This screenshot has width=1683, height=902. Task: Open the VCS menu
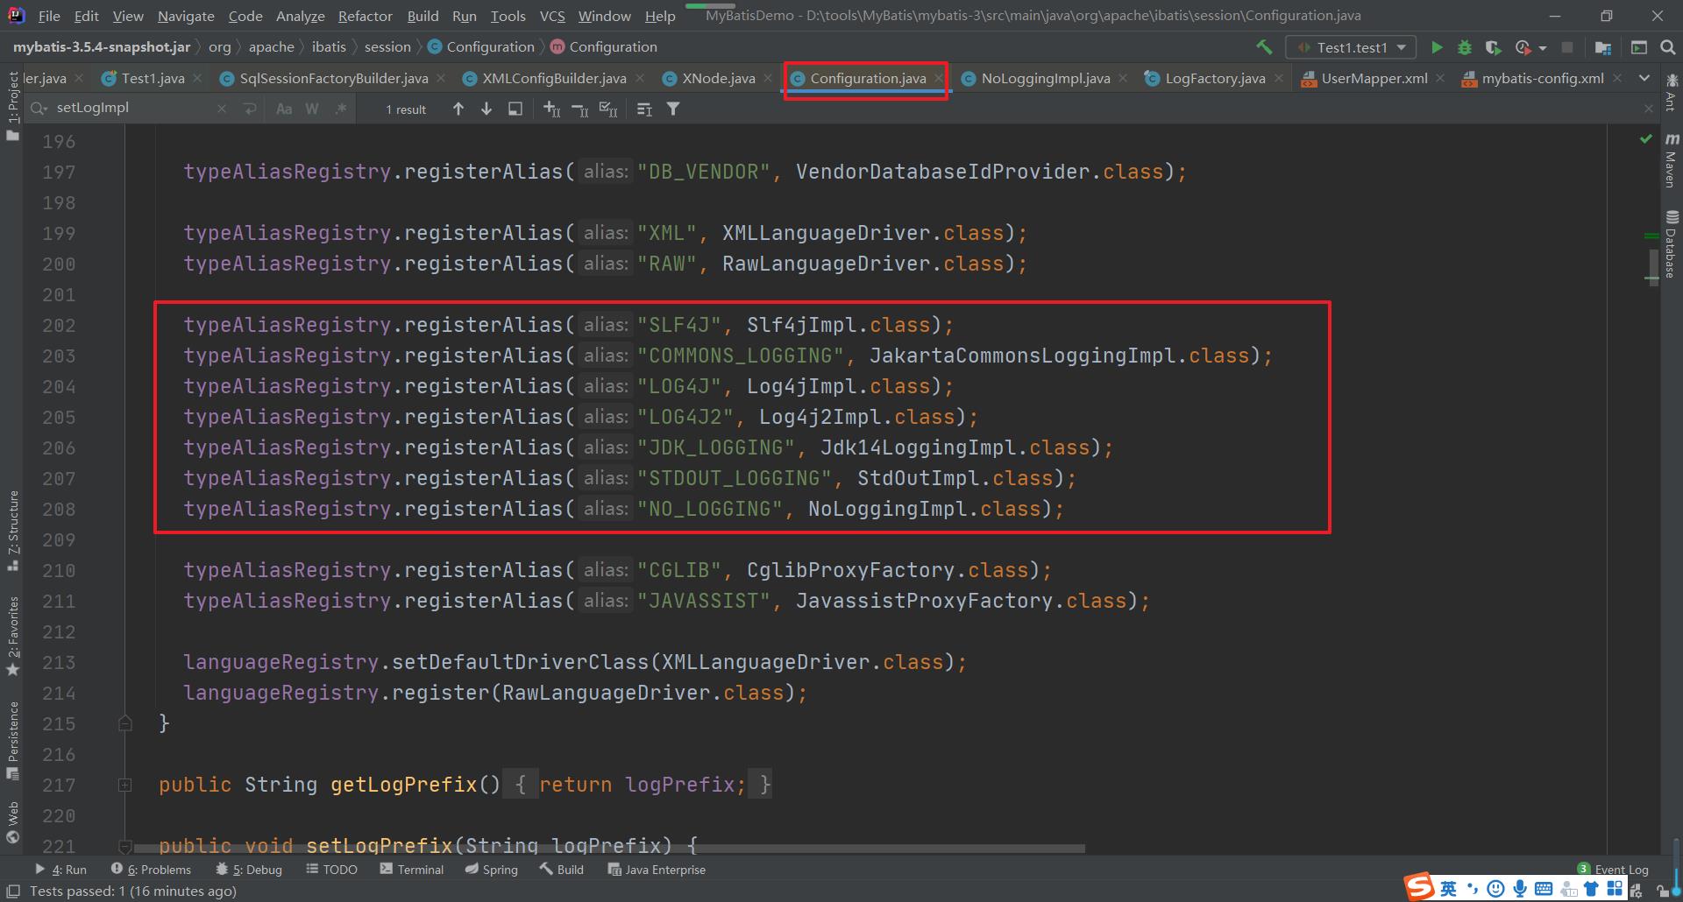point(552,16)
